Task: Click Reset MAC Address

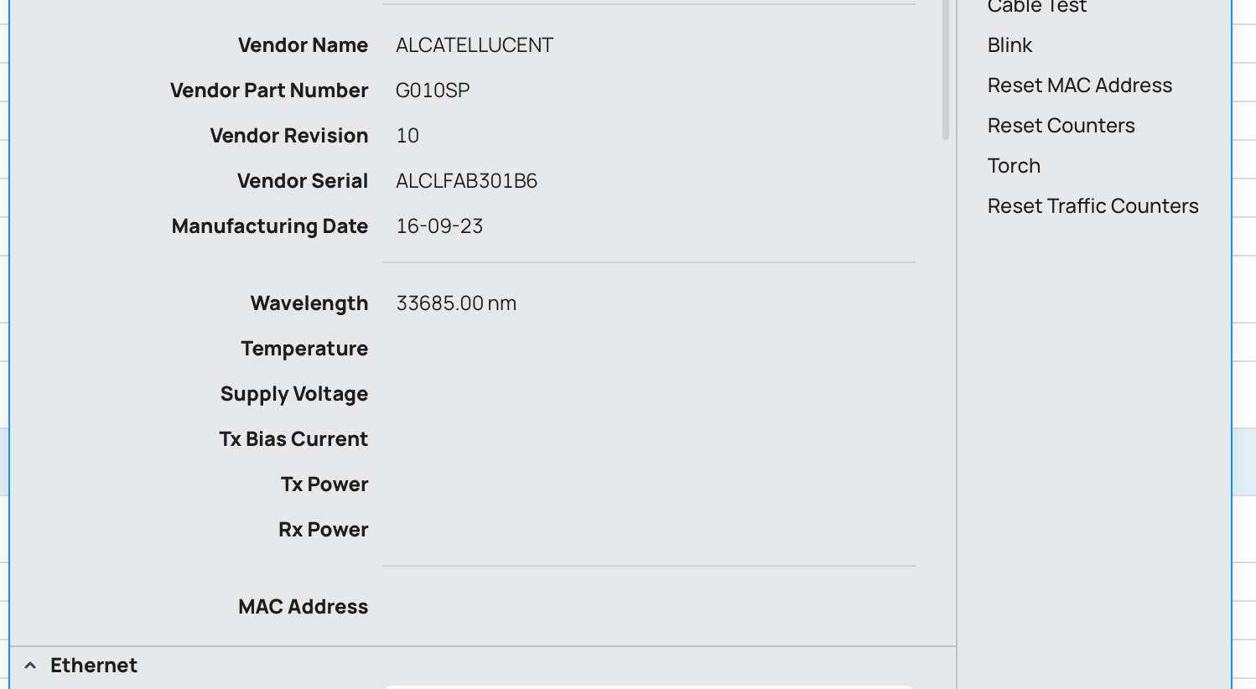Action: click(1079, 85)
